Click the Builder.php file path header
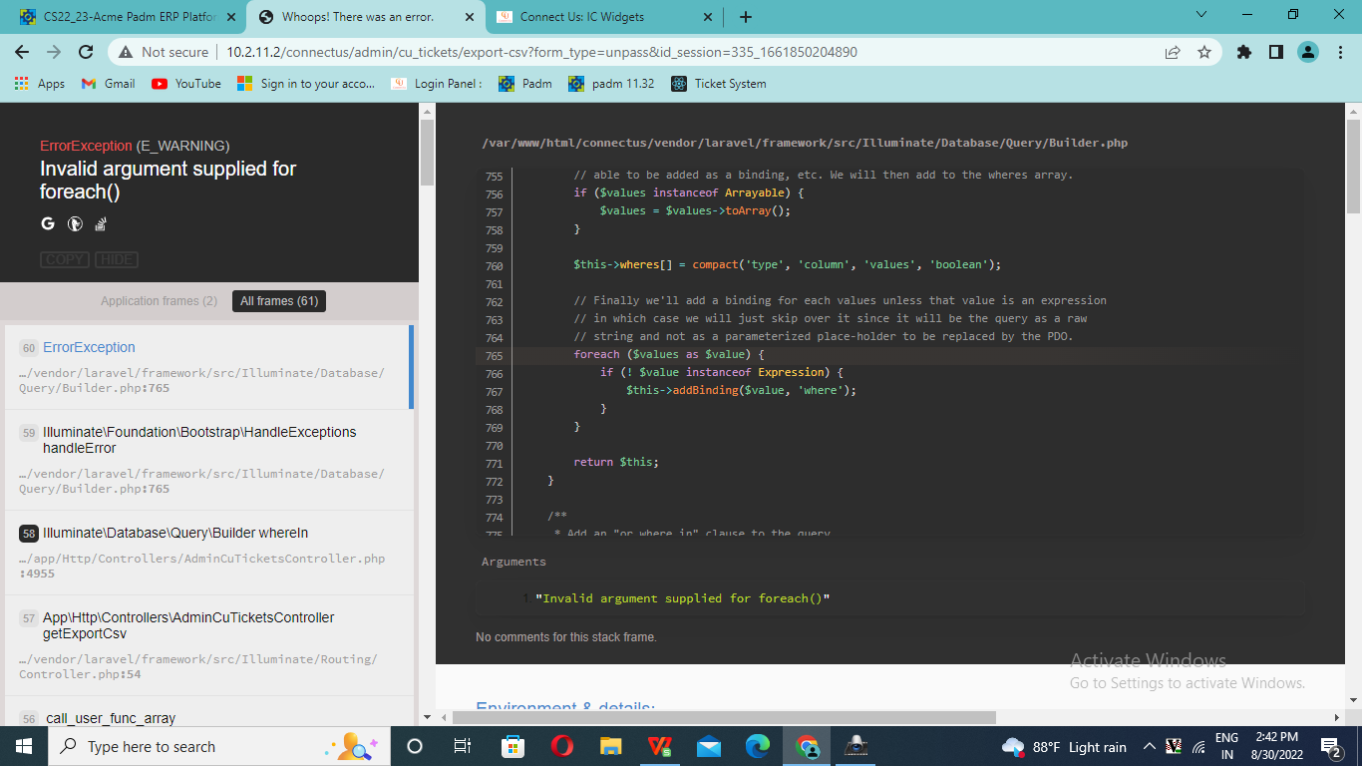Screen dimensions: 1362x766 click(x=805, y=144)
